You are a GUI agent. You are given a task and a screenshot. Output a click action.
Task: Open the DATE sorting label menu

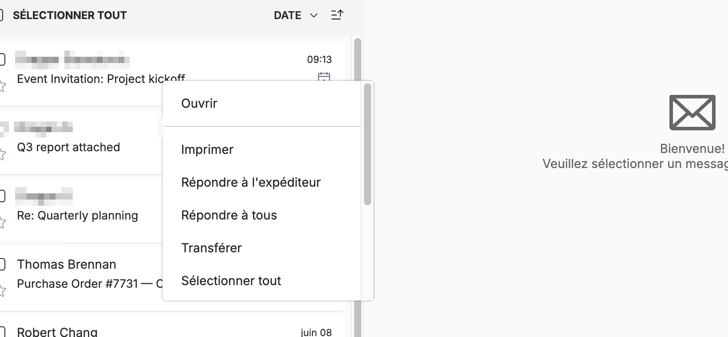(288, 16)
